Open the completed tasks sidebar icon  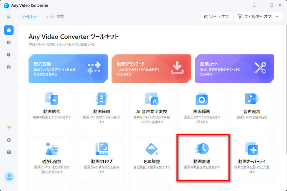(9, 67)
